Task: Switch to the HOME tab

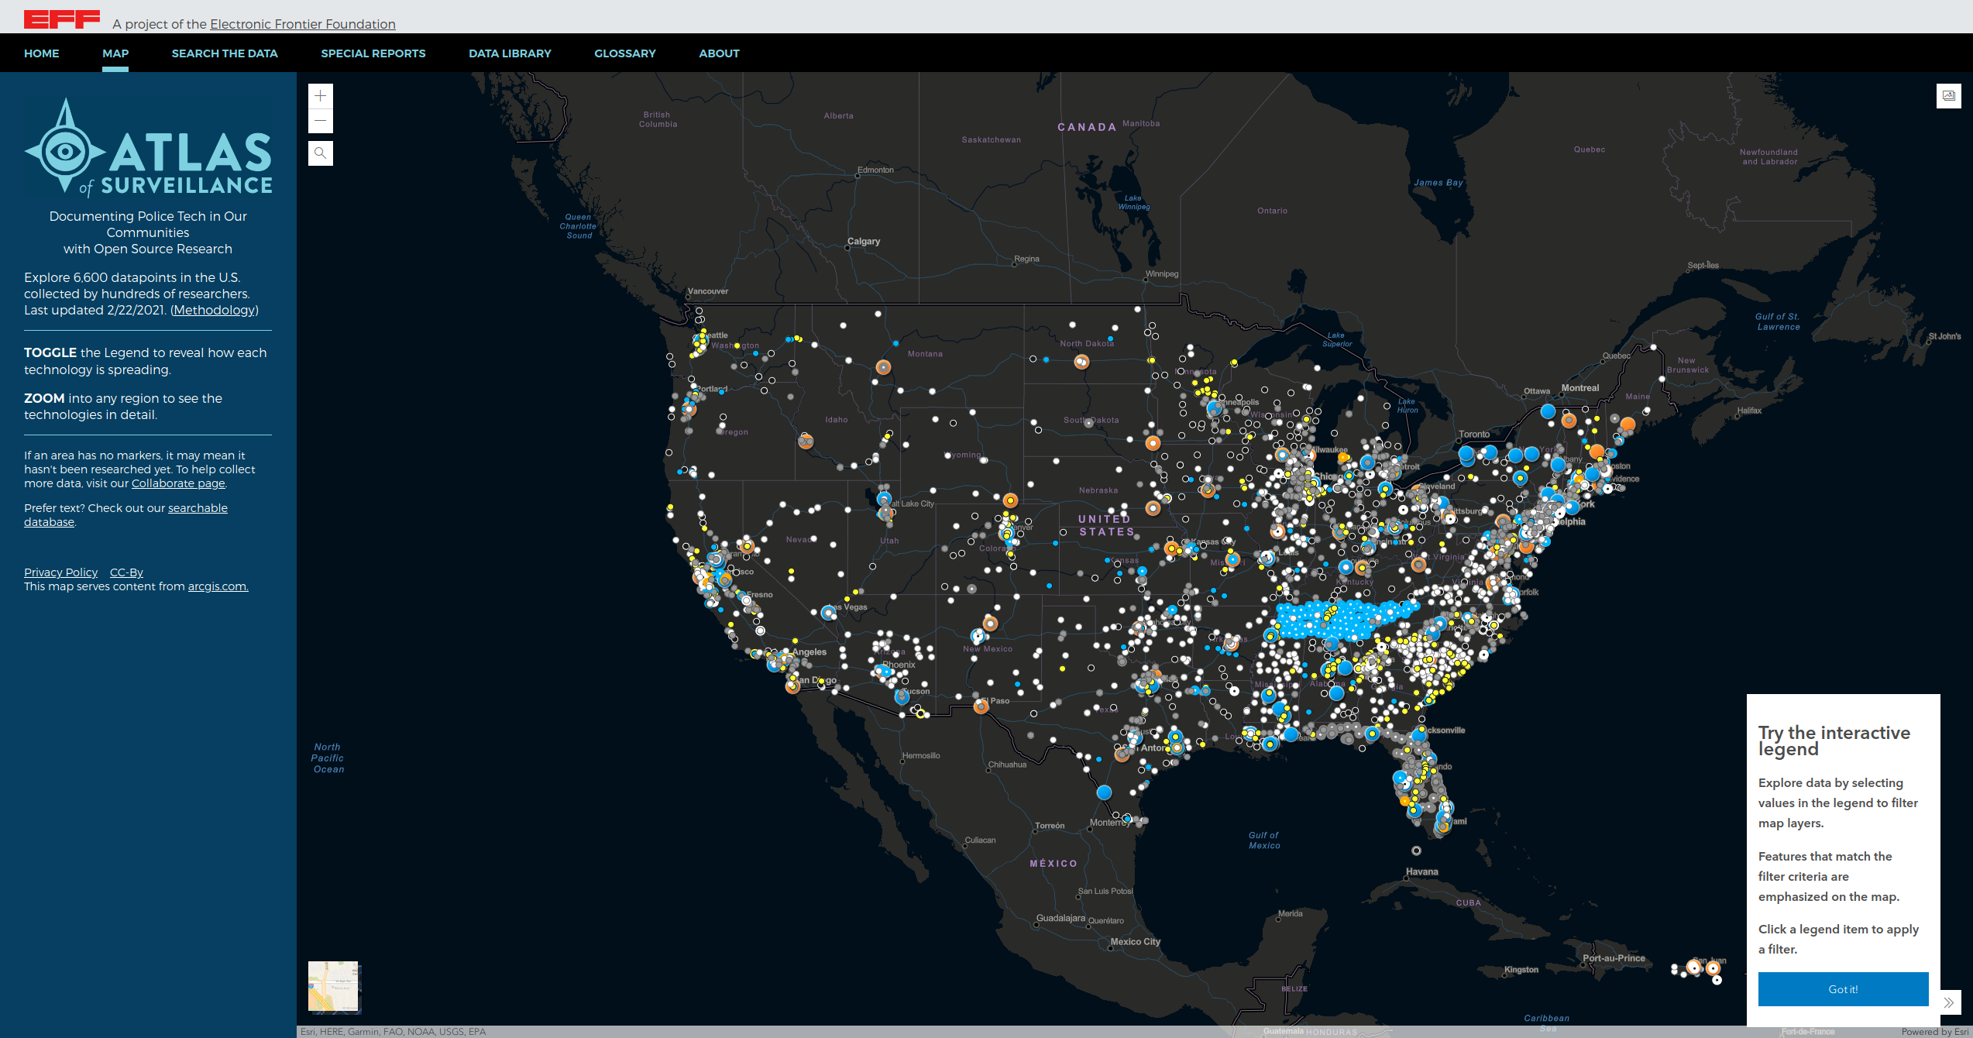Action: click(x=41, y=53)
